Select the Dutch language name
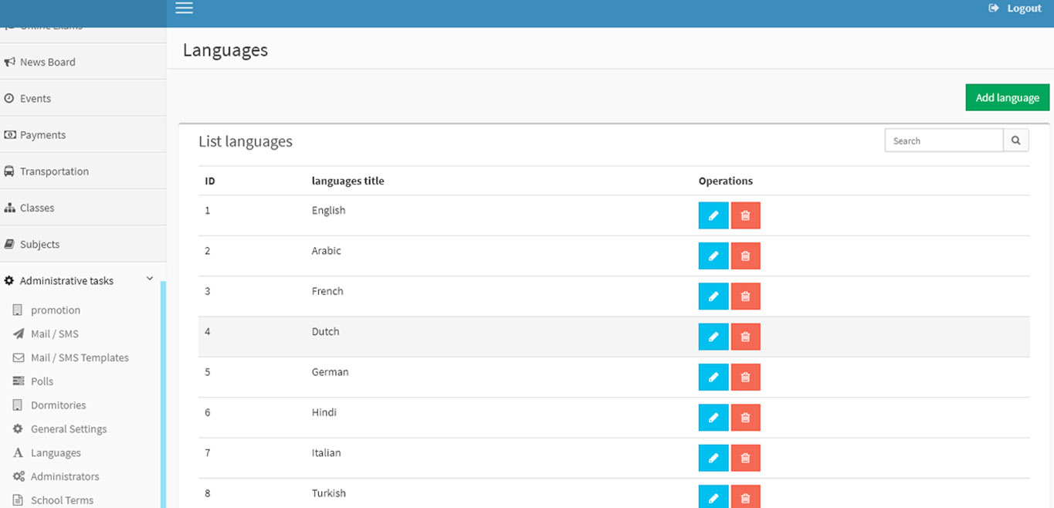This screenshot has width=1054, height=508. click(x=325, y=331)
